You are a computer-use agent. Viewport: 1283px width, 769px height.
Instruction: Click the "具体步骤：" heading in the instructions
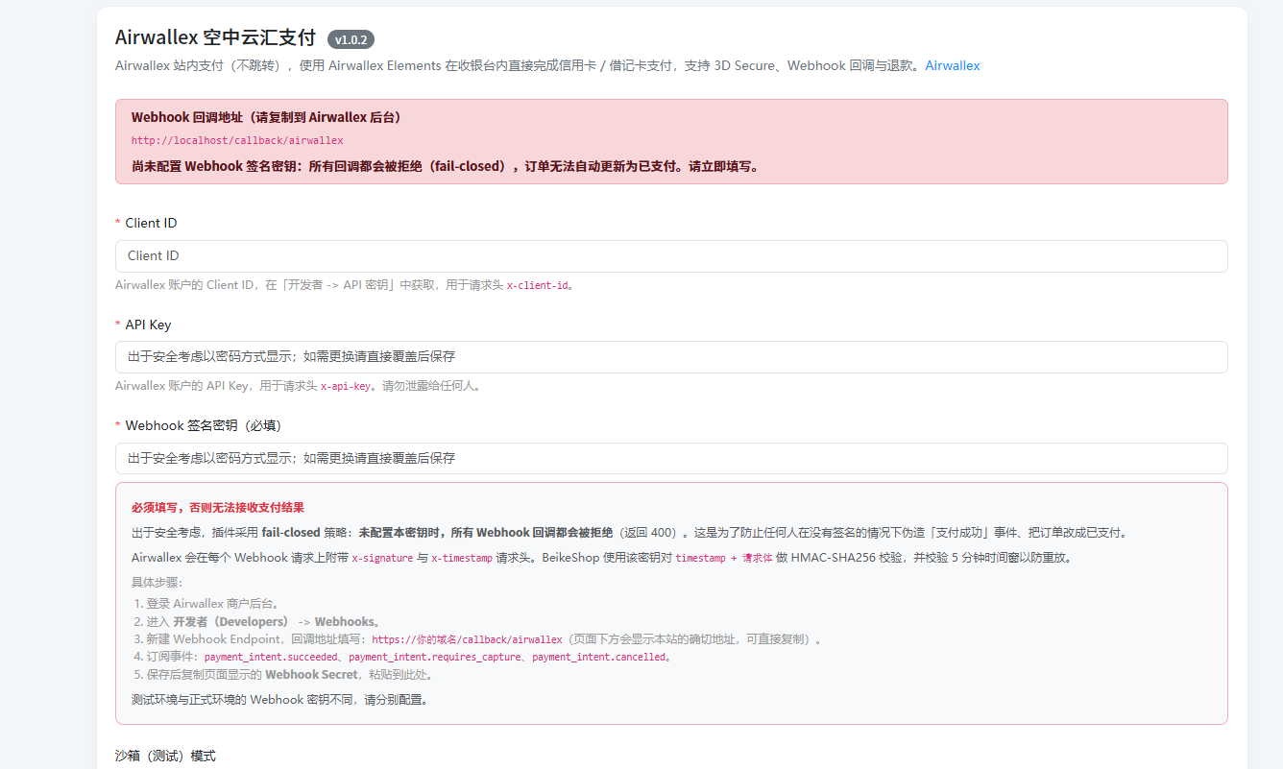(x=157, y=582)
